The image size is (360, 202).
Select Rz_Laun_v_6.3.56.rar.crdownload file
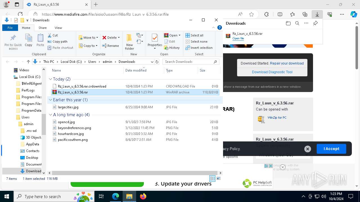pos(135,86)
